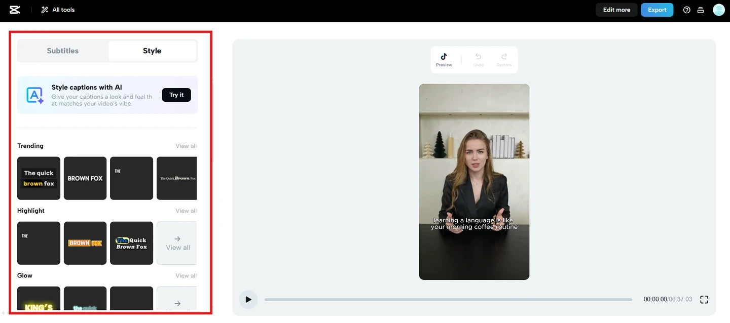Viewport: 730px width, 323px height.
Task: Click Try it for AI caption styling
Action: click(x=176, y=95)
